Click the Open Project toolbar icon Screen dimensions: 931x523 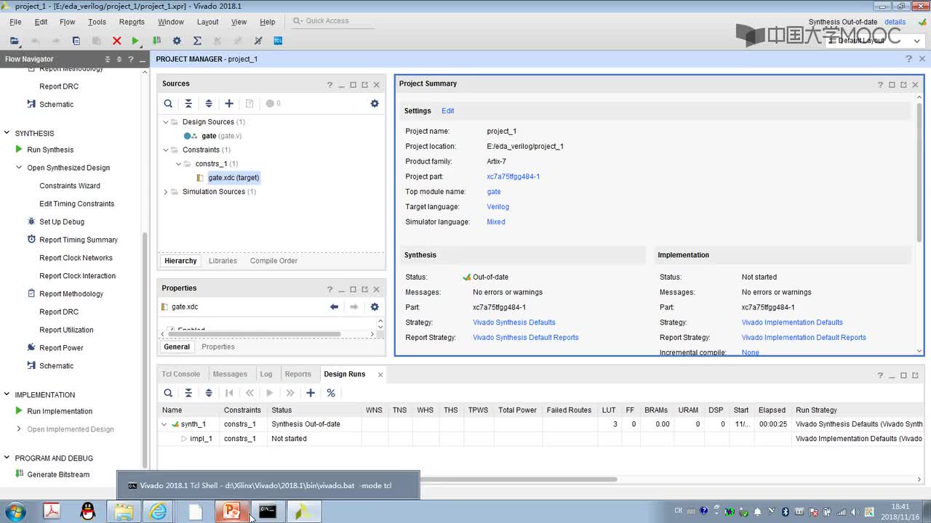(x=15, y=41)
